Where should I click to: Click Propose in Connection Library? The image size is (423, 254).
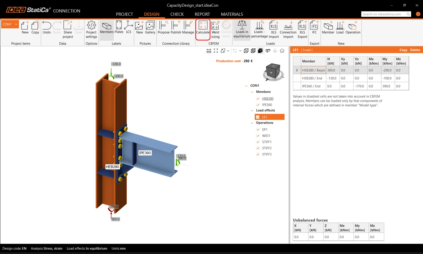click(163, 27)
